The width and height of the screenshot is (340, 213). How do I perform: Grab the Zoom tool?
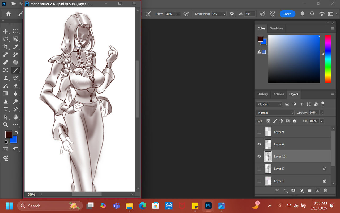(x=6, y=125)
